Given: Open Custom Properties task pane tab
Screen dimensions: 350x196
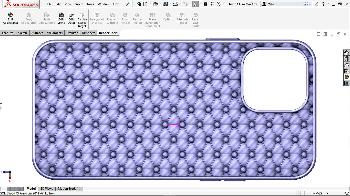Looking at the screenshot, I should (347, 83).
